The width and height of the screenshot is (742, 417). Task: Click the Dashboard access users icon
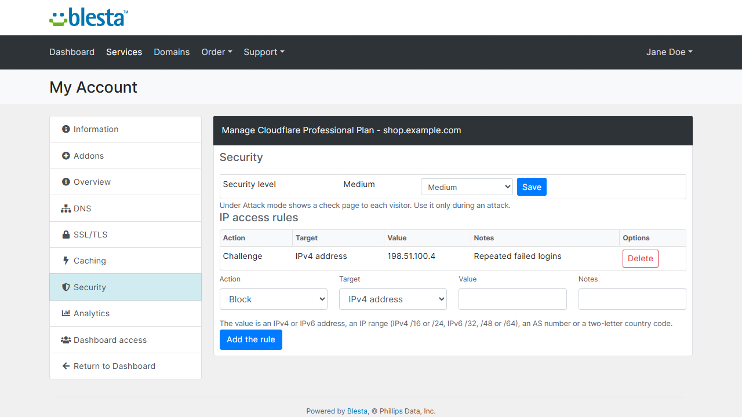pos(66,340)
